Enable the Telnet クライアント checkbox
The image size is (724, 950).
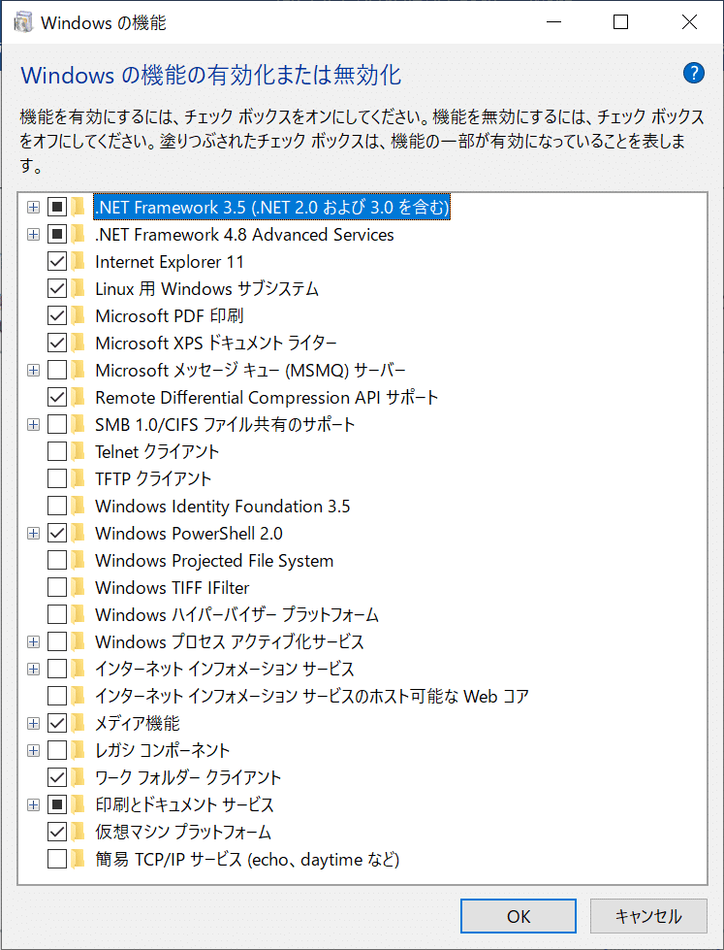(x=57, y=451)
